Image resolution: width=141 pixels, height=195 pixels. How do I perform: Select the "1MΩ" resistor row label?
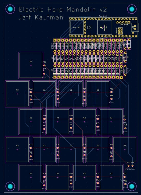point(52,59)
